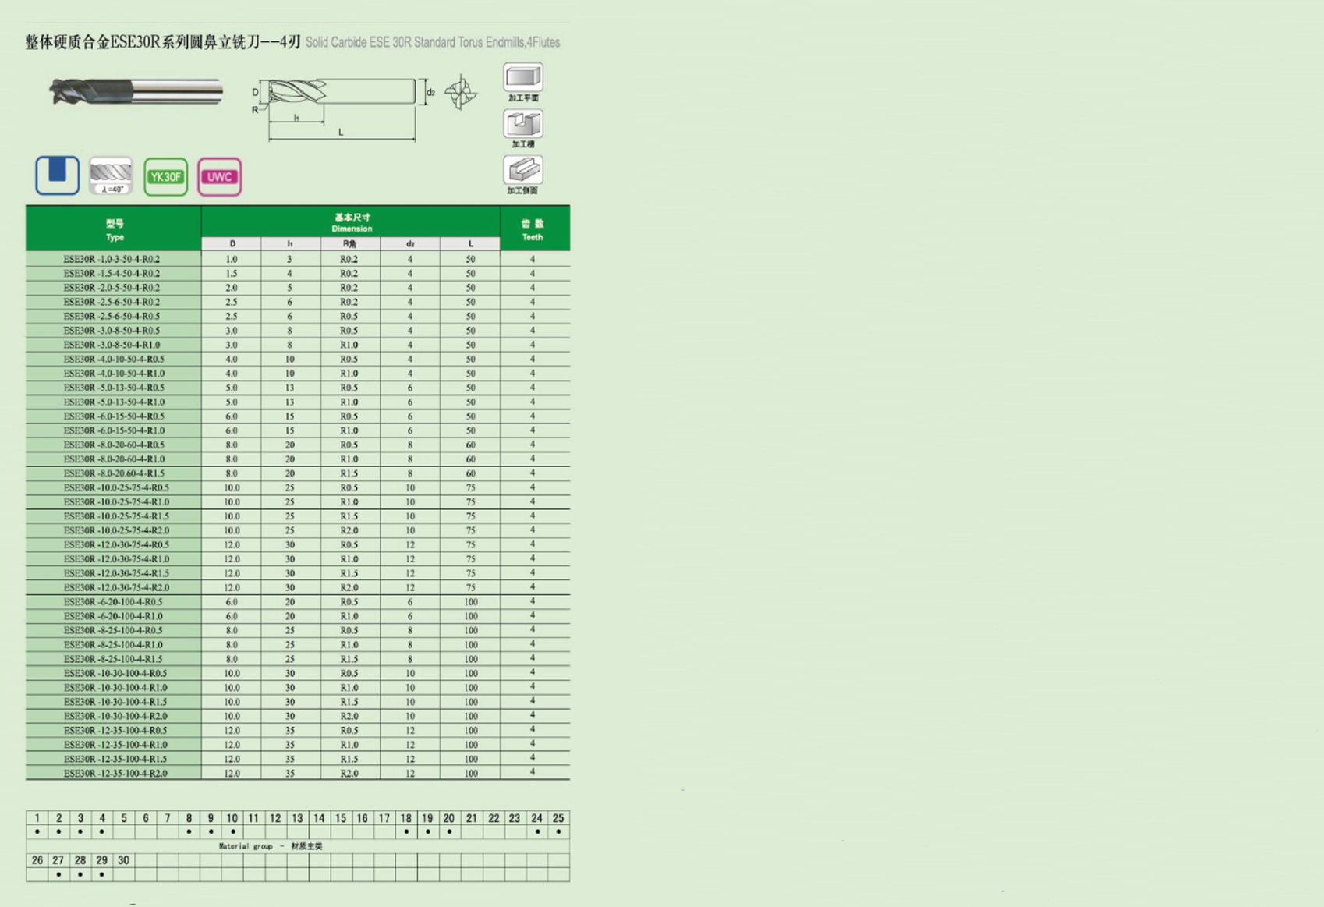Click the Teeth column header
The height and width of the screenshot is (907, 1324).
[533, 229]
